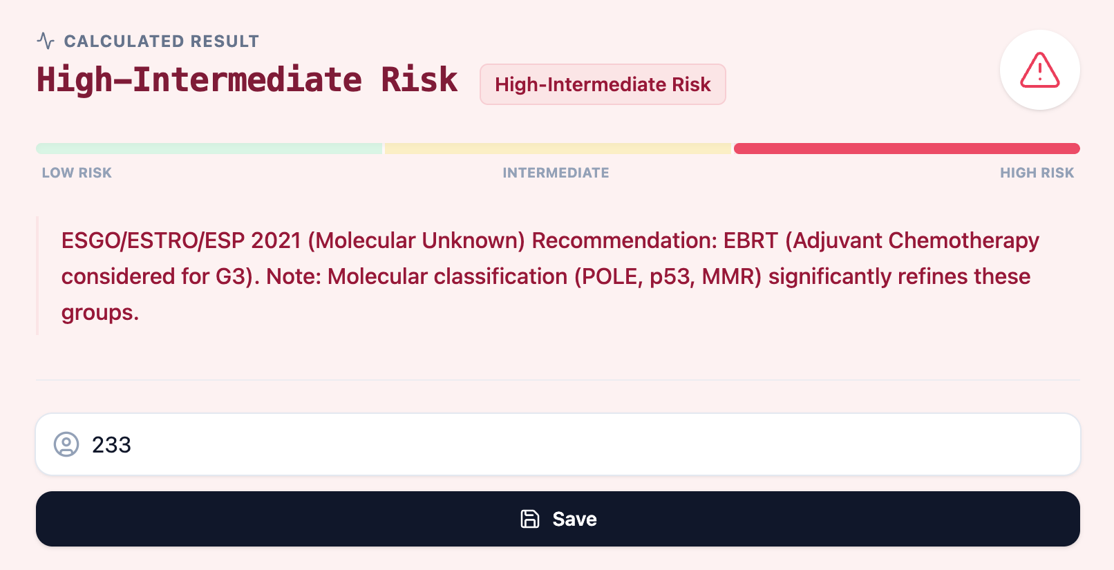Select the INTERMEDIATE label on the risk scale

click(556, 173)
